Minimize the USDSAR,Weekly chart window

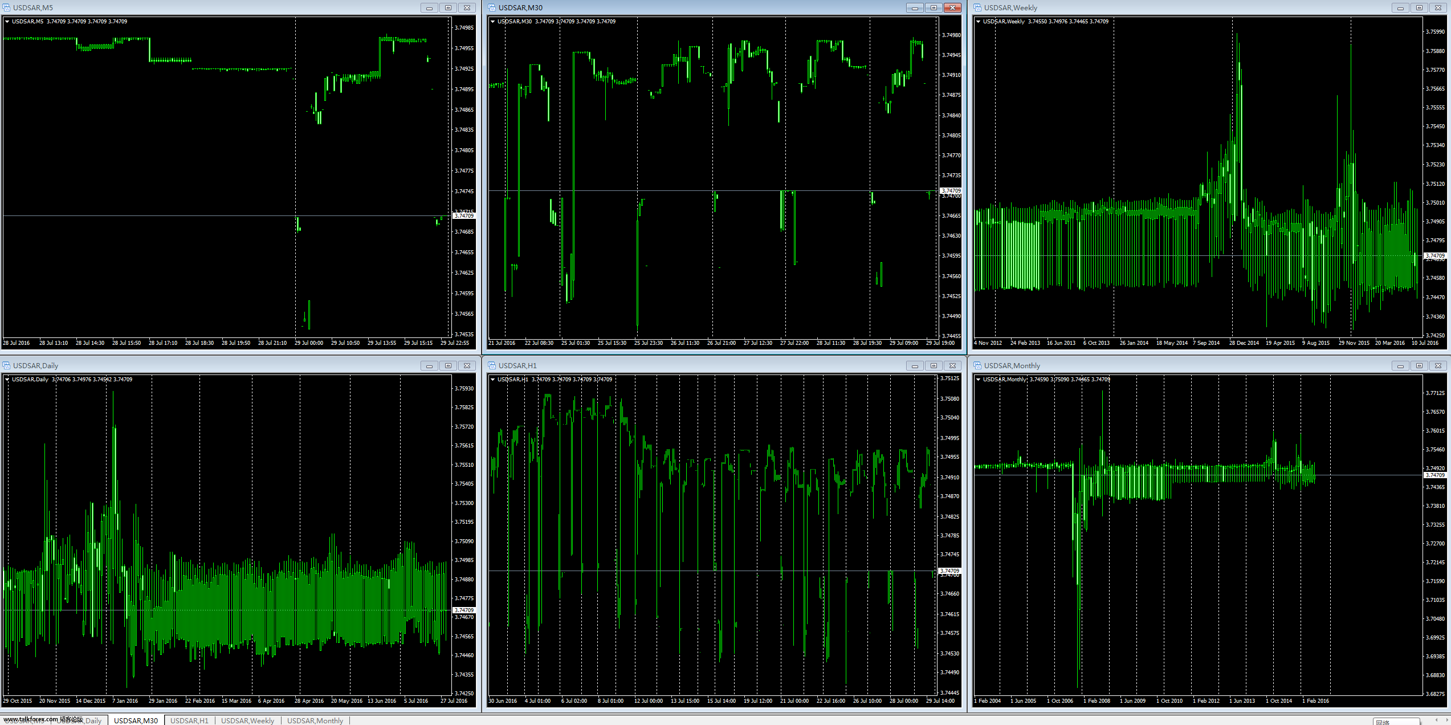1400,7
